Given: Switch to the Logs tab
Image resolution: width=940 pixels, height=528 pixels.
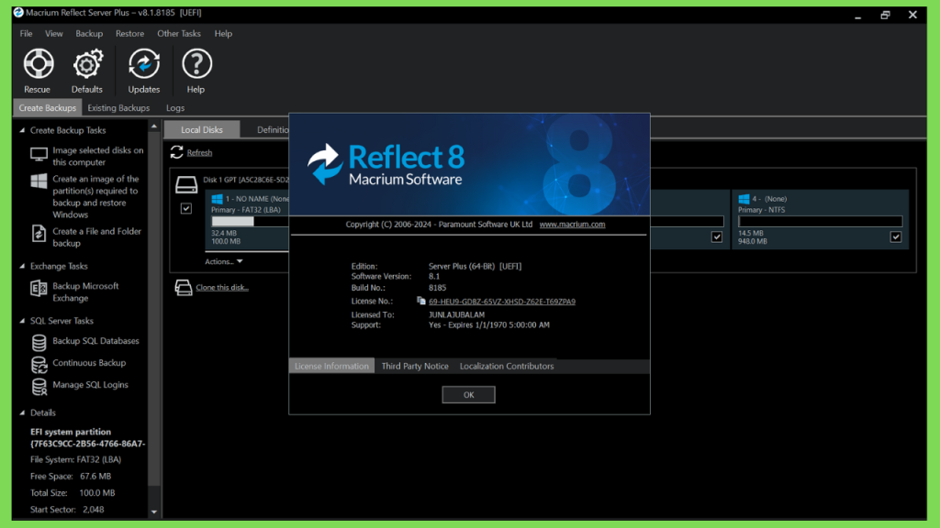Looking at the screenshot, I should point(175,108).
